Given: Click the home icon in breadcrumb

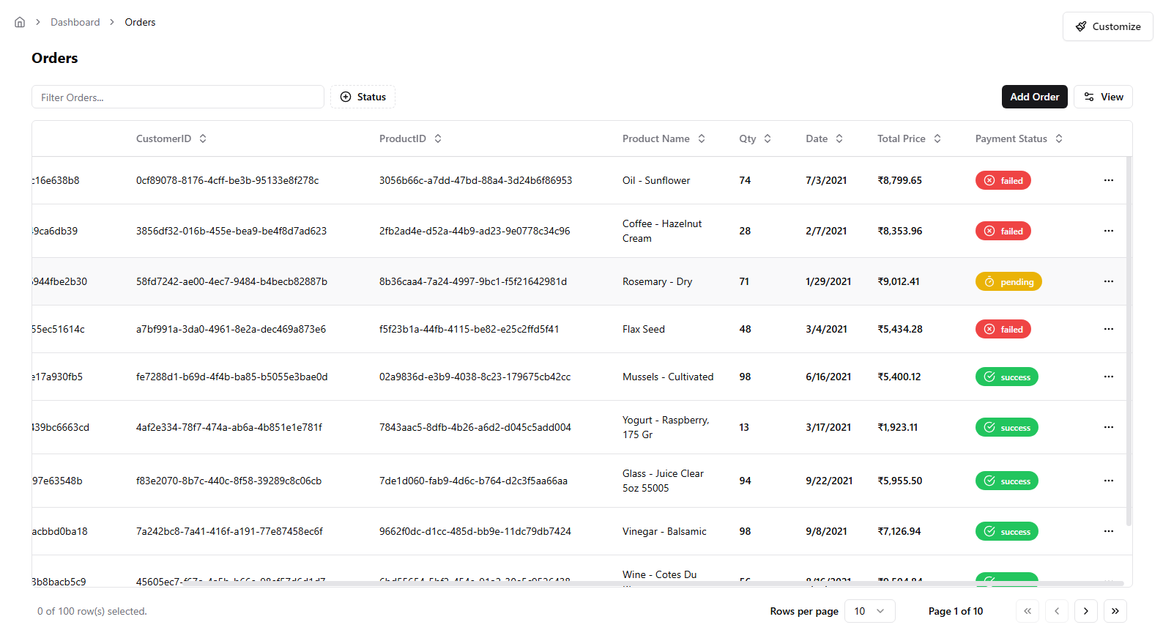Looking at the screenshot, I should (x=20, y=22).
